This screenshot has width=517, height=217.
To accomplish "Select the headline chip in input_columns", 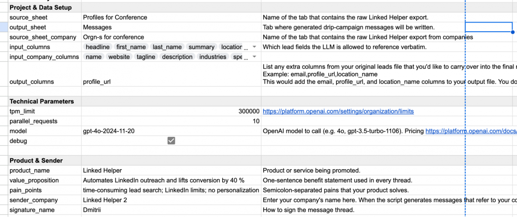I will tap(97, 47).
